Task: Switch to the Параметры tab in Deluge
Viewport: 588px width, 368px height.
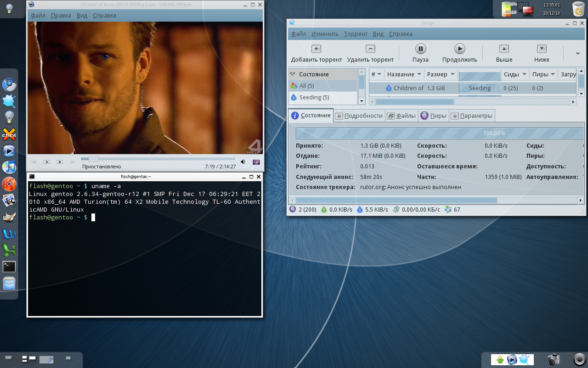Action: [x=472, y=116]
